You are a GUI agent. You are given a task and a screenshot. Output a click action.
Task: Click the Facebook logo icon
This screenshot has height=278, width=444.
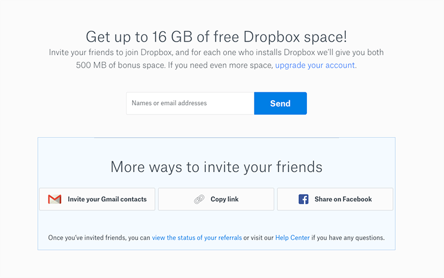point(304,199)
